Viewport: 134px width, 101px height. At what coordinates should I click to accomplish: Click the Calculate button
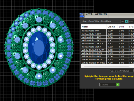coord(109,85)
